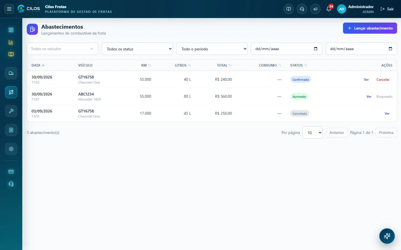Viewport: 401px width, 250px height.
Task: Cancel the confirmed GTY6758 refueling entry
Action: click(x=383, y=79)
